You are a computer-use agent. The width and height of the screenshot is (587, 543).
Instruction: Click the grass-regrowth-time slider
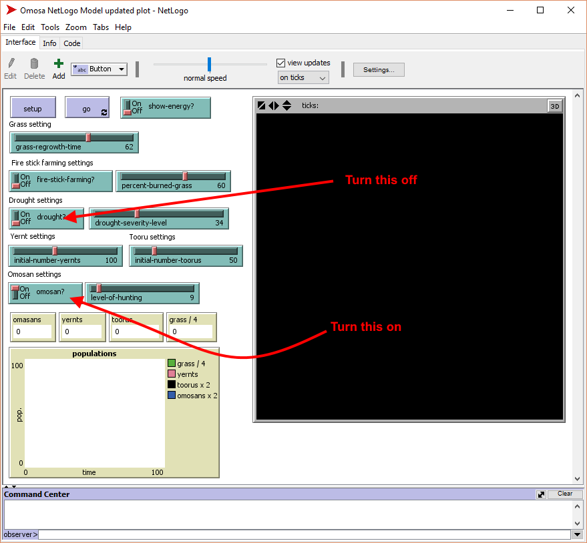click(x=74, y=143)
